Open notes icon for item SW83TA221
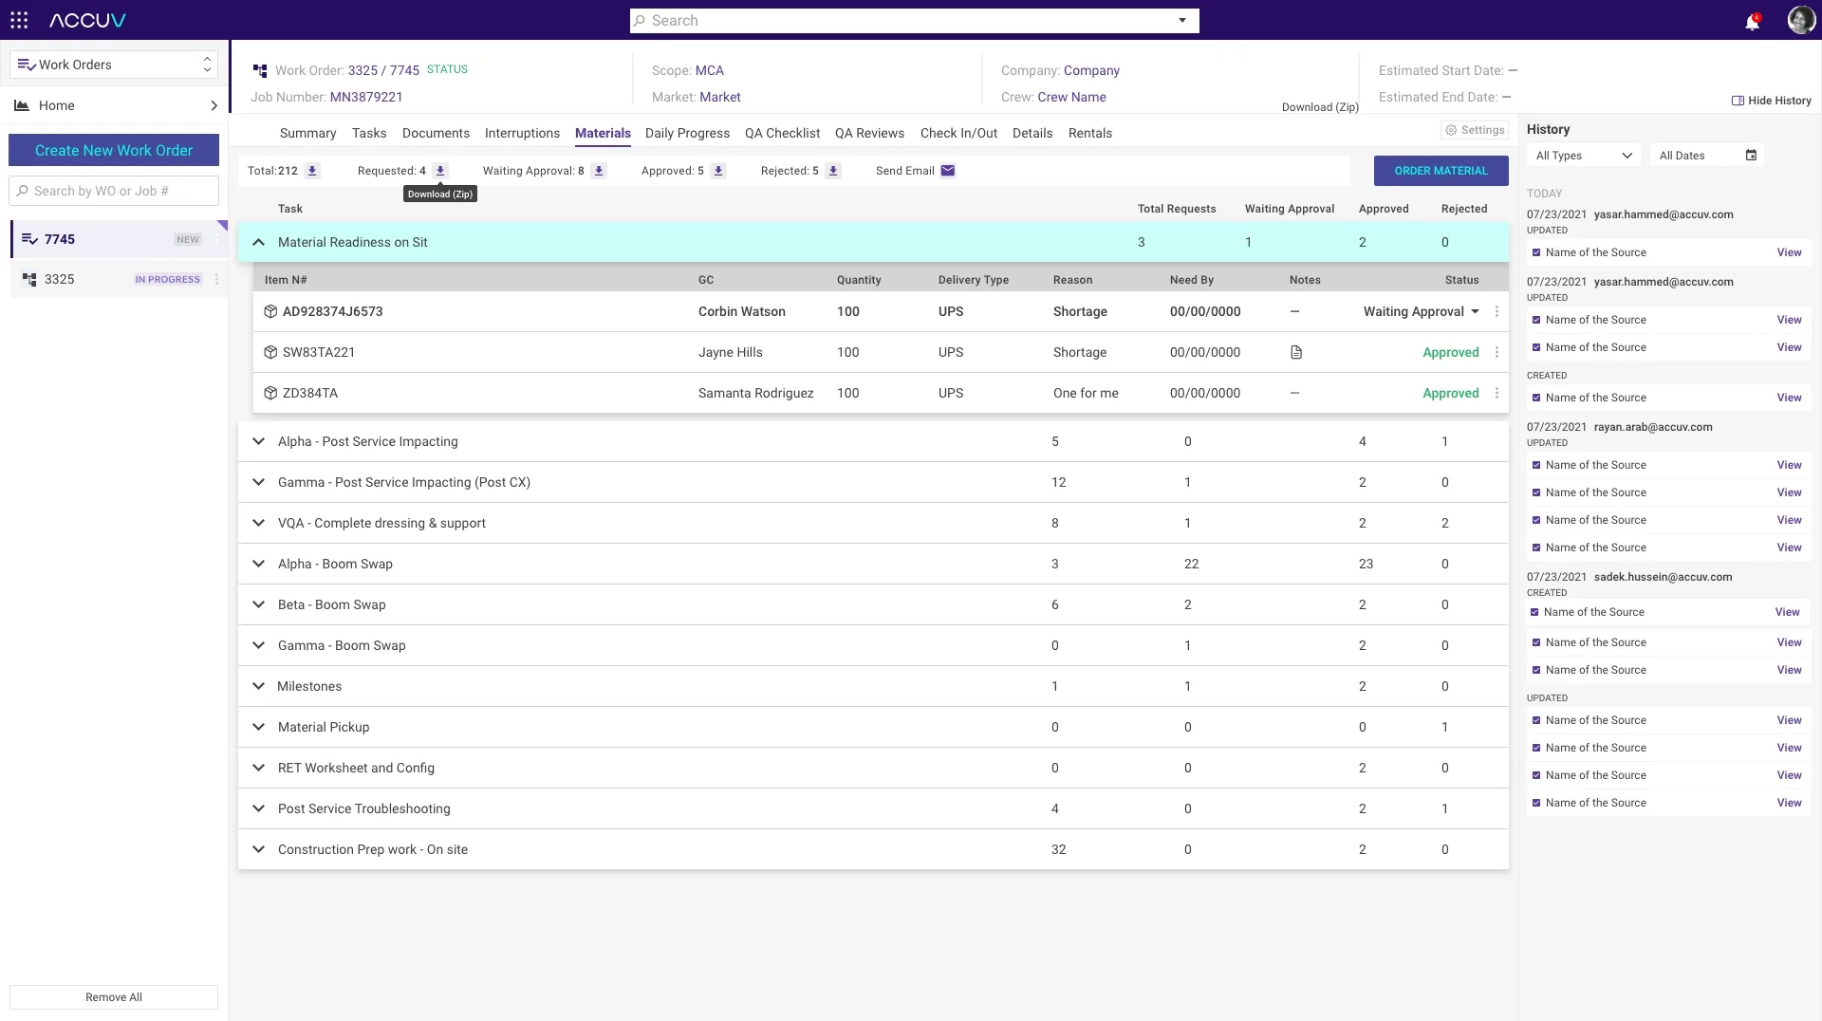The width and height of the screenshot is (1822, 1021). (x=1296, y=352)
